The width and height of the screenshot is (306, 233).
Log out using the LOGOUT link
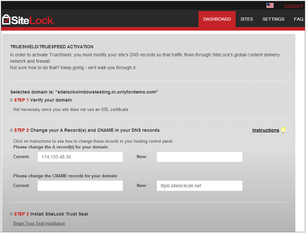293,6
